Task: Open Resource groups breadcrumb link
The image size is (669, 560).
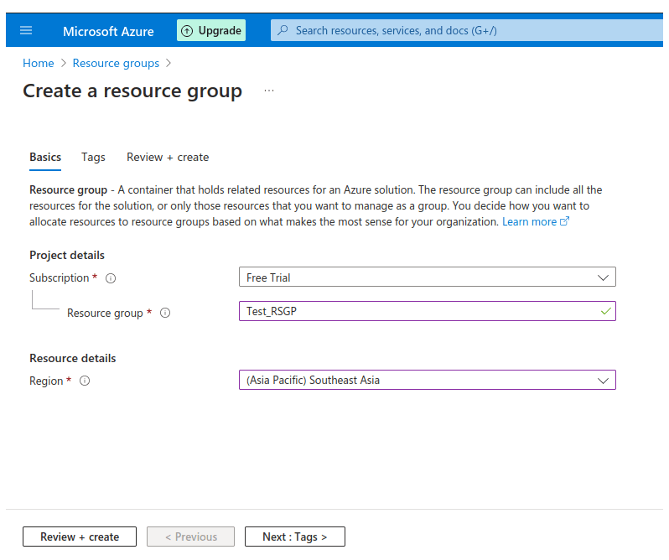Action: coord(116,63)
